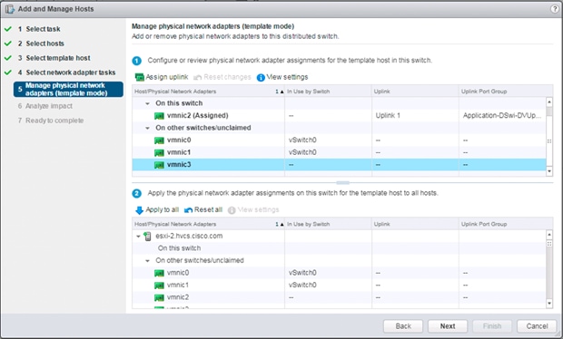
Task: Click the lower table vmnic0 adapter icon
Action: click(159, 273)
